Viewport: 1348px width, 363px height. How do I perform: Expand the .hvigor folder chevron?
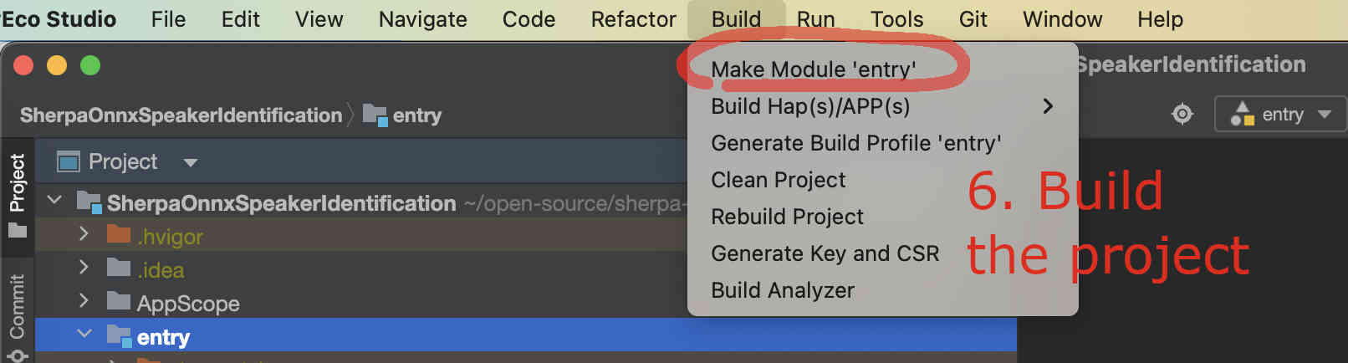84,234
